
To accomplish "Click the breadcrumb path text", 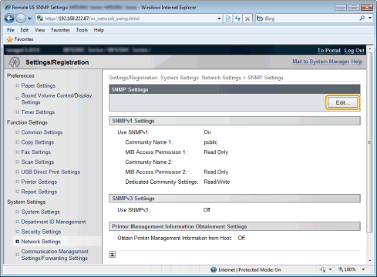I will [196, 78].
